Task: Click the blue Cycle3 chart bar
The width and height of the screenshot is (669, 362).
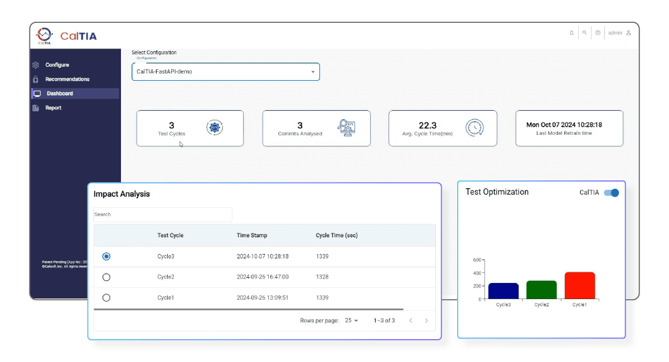Action: 503,291
